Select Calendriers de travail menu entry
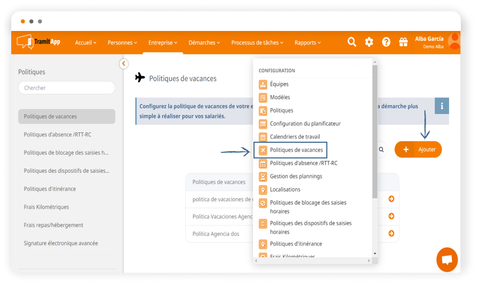Image resolution: width=477 pixels, height=284 pixels. (294, 137)
